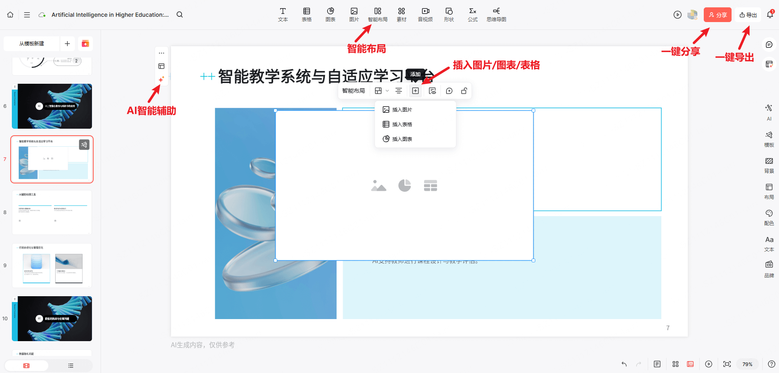This screenshot has width=779, height=373.
Task: Click the 导出 export button
Action: [749, 14]
